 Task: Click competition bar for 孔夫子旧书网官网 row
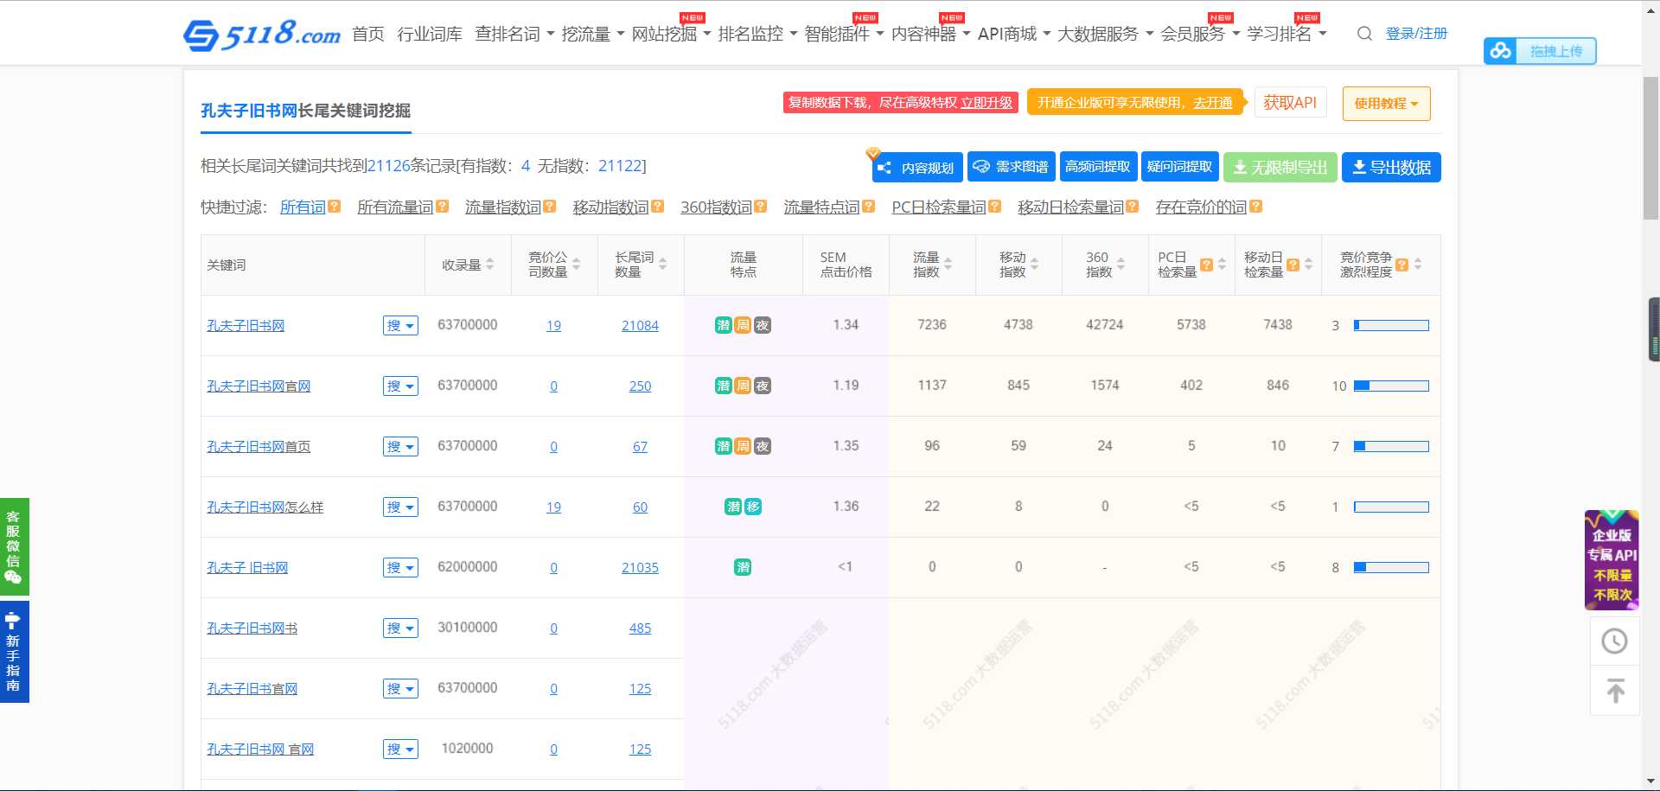pyautogui.click(x=1391, y=386)
